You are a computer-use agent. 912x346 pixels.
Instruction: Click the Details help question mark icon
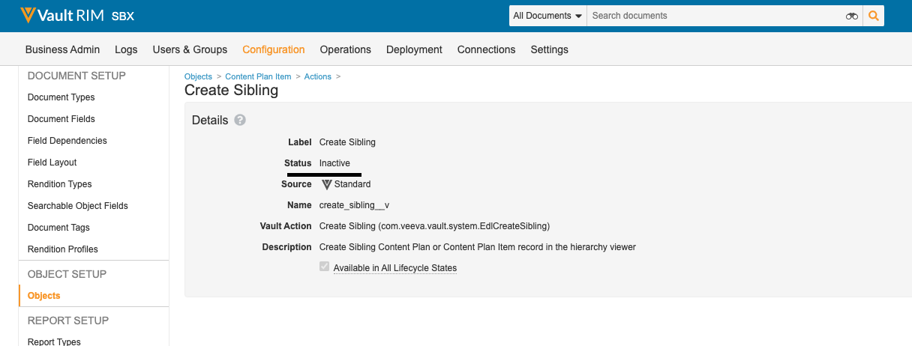coord(240,120)
